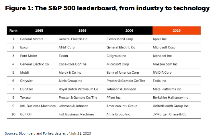Click the figure title about S&P 500 leaderboard
221x140 pixels.
tap(107, 8)
